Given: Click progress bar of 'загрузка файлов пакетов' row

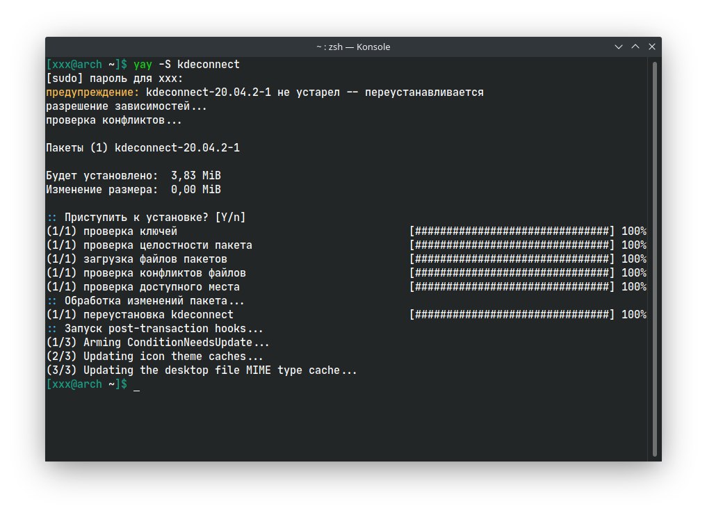Looking at the screenshot, I should click(x=512, y=259).
